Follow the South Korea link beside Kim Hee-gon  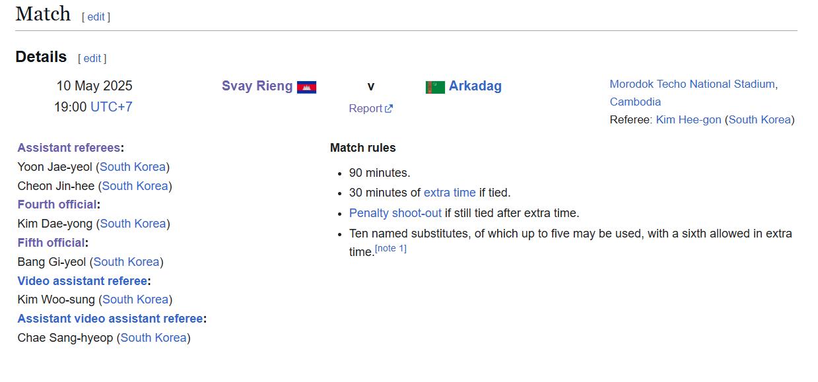[759, 119]
